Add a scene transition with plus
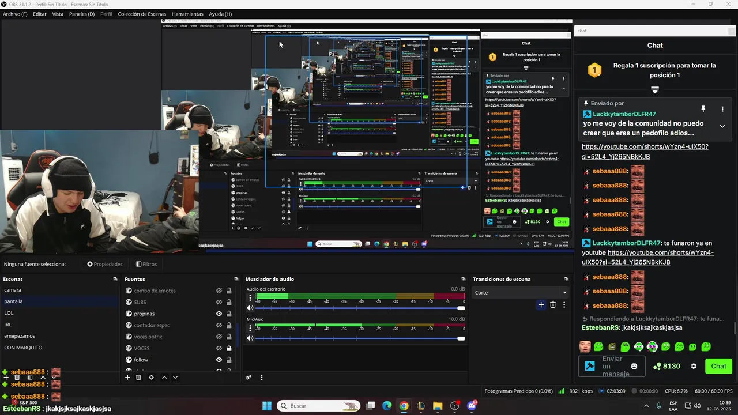The width and height of the screenshot is (738, 415). [x=541, y=305]
